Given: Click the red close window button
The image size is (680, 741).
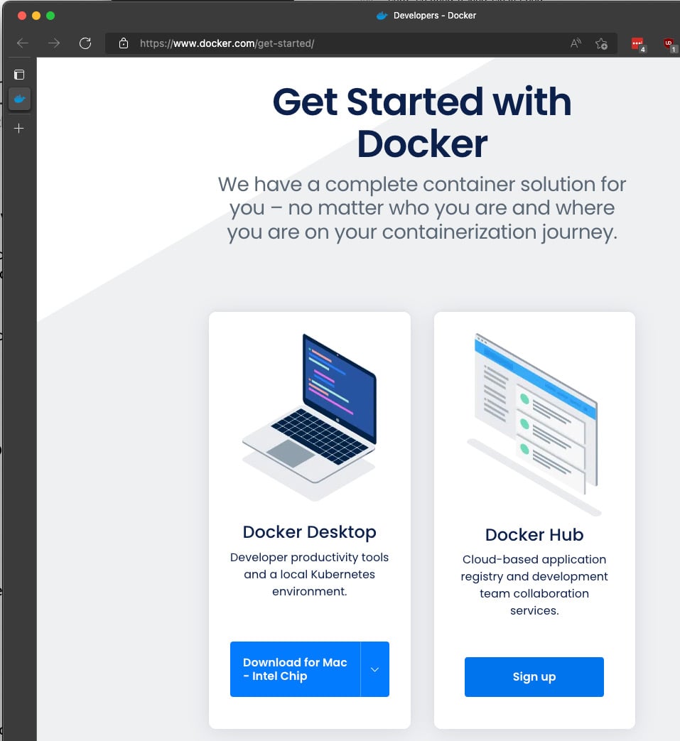Looking at the screenshot, I should tap(22, 16).
